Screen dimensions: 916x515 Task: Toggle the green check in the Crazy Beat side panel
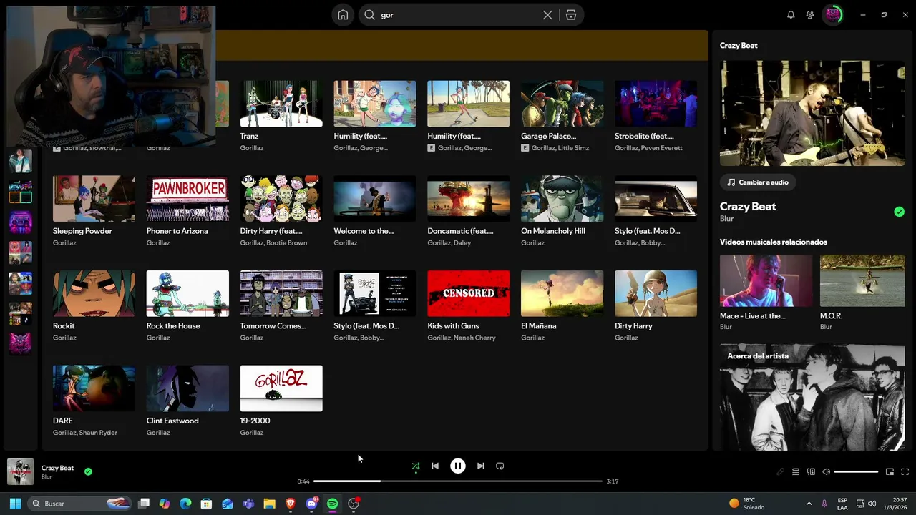[x=899, y=212]
